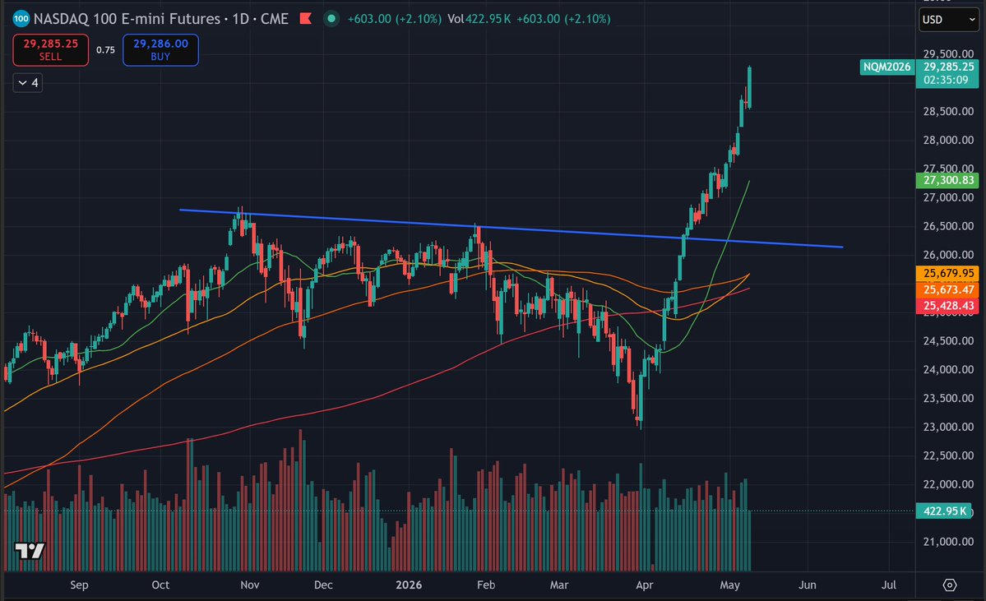Click the Nov label on time axis
986x601 pixels.
tap(250, 585)
